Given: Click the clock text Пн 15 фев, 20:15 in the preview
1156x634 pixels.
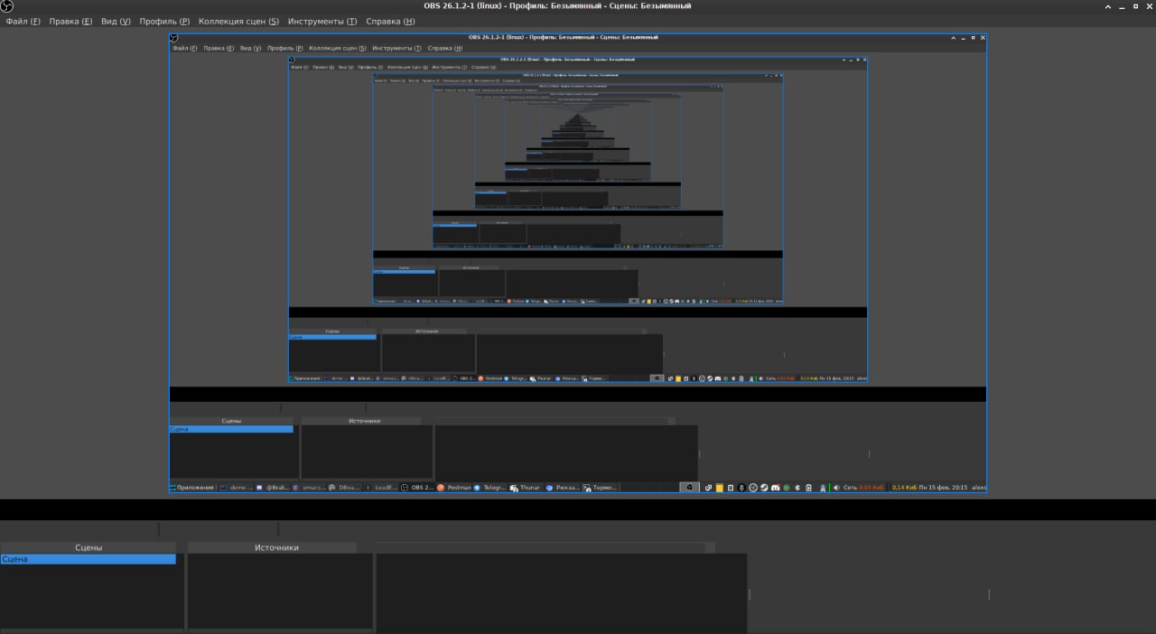Looking at the screenshot, I should [943, 488].
